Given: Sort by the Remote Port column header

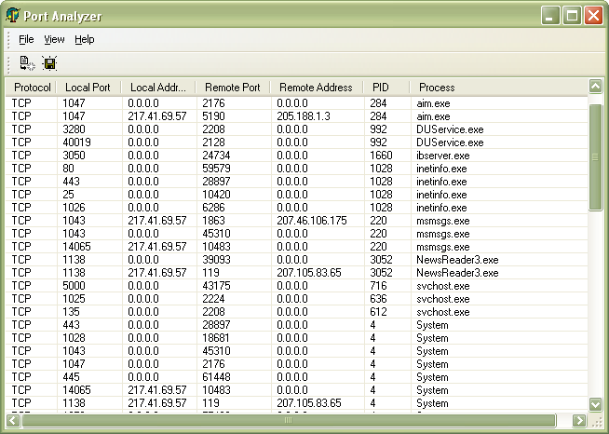Looking at the screenshot, I should click(x=234, y=88).
